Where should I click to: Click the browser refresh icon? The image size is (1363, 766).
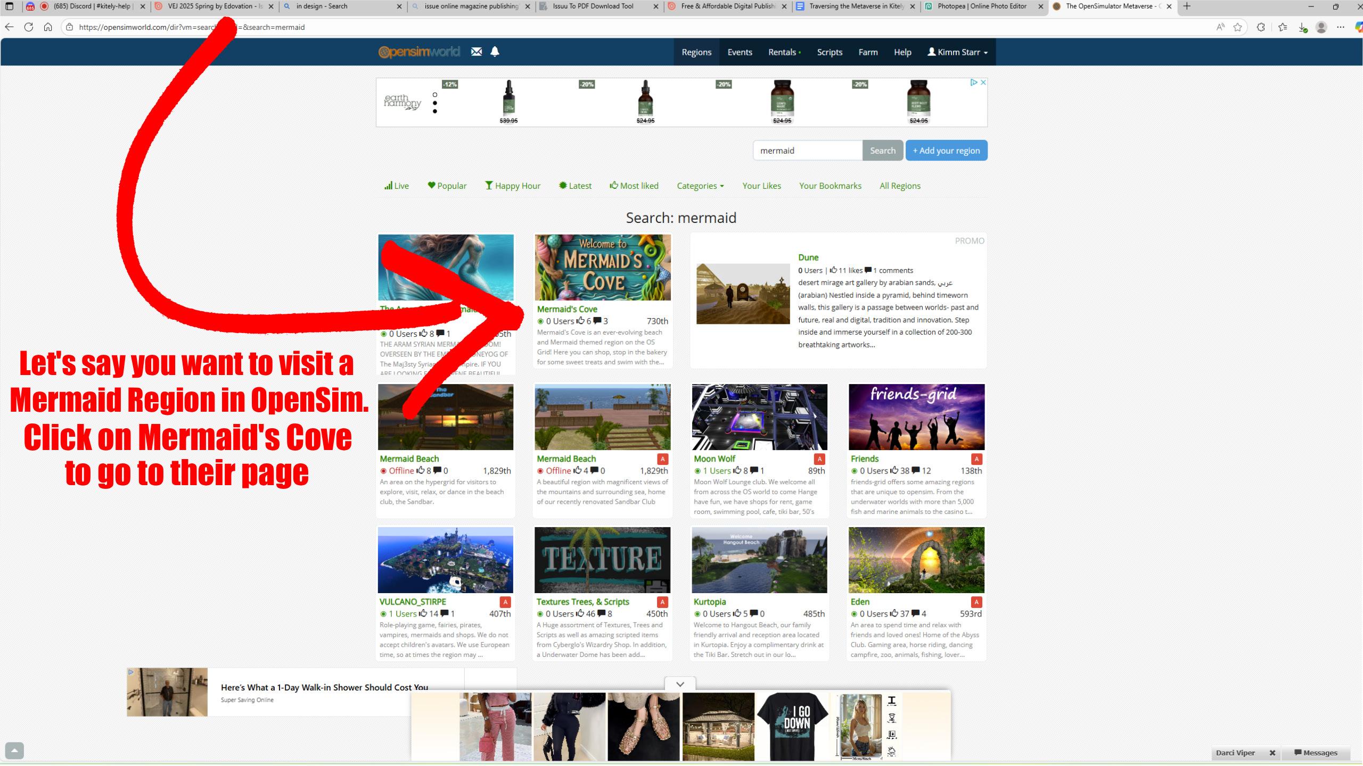coord(29,27)
